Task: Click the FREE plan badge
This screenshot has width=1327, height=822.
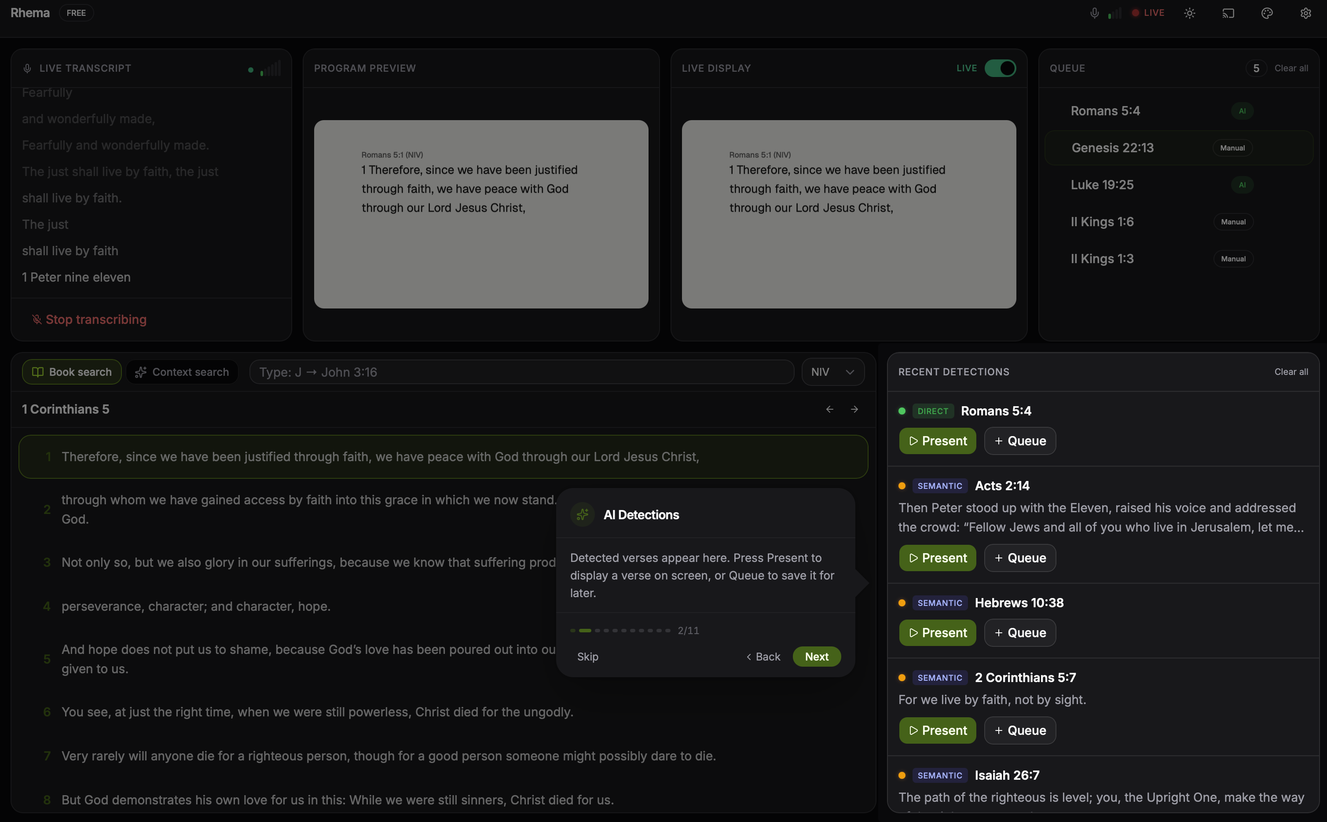Action: pos(76,13)
